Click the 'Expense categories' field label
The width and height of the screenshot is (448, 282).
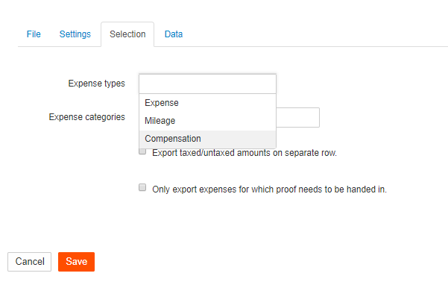coord(87,117)
